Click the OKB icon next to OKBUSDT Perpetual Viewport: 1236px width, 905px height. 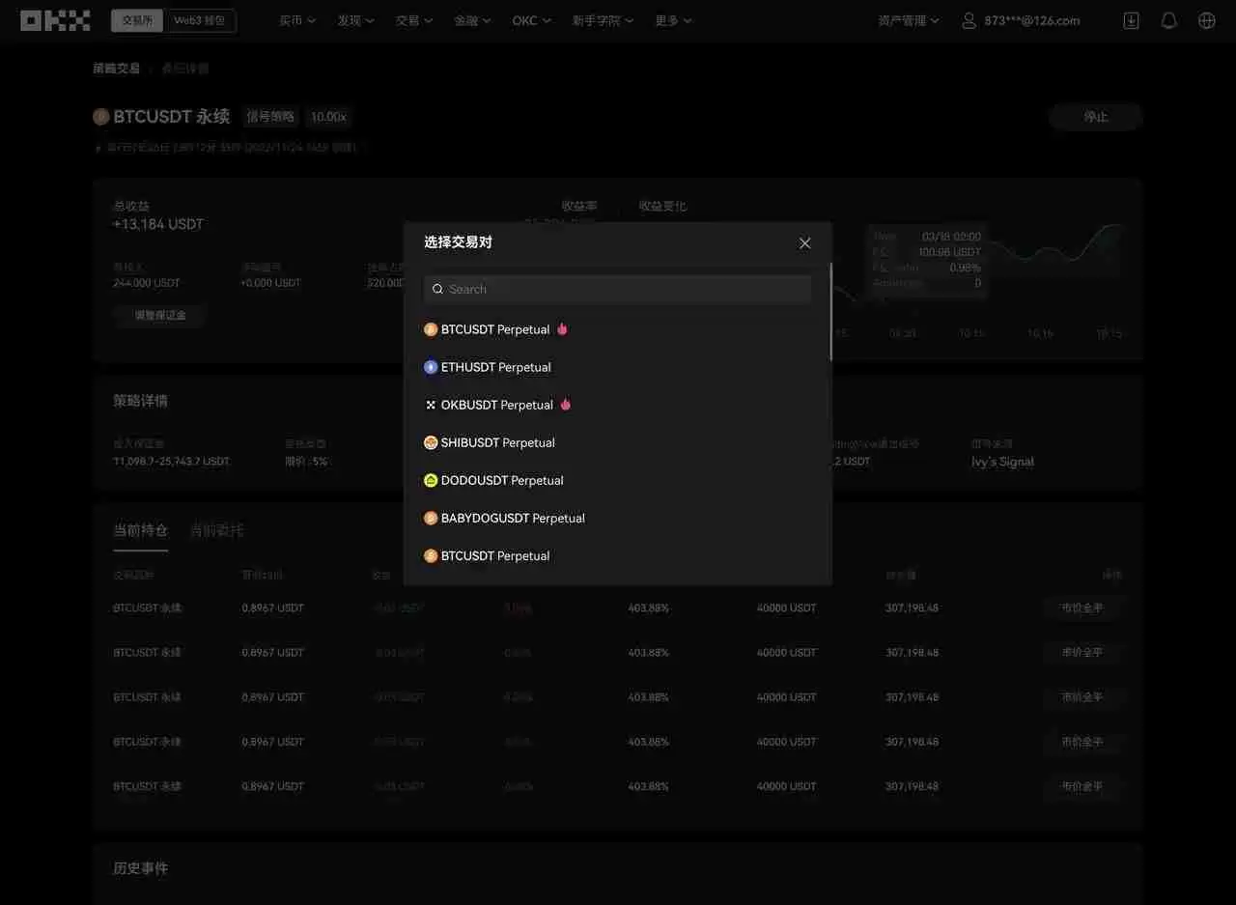(x=430, y=404)
